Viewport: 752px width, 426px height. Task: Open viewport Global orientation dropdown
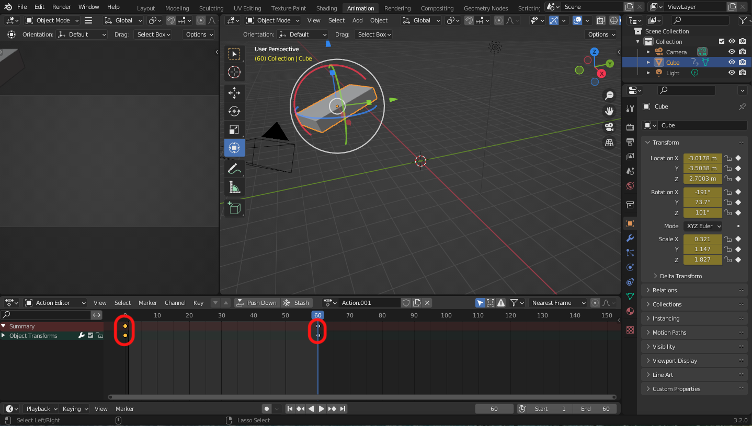coord(421,20)
